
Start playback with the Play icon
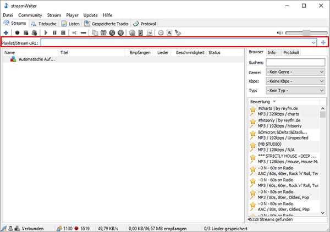46,32
